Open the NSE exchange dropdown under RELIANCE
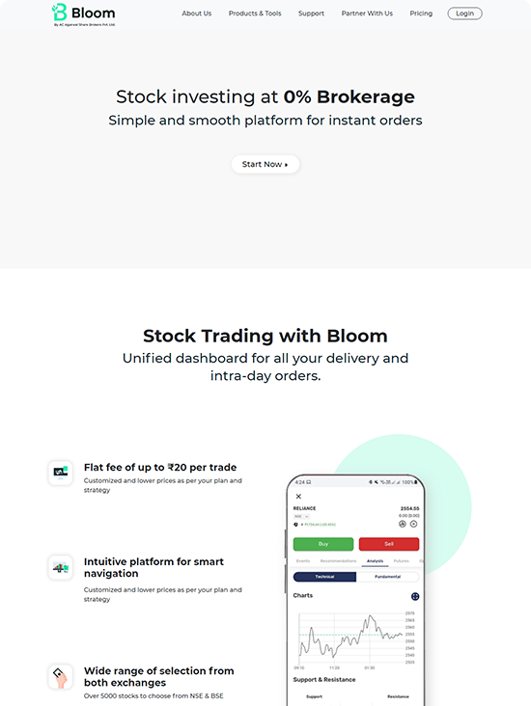The width and height of the screenshot is (531, 706). pyautogui.click(x=301, y=516)
